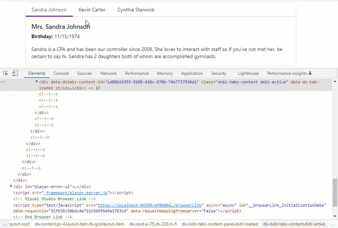Open the Memory DevTools tab
Screen dimensions: 338x228
165,73
